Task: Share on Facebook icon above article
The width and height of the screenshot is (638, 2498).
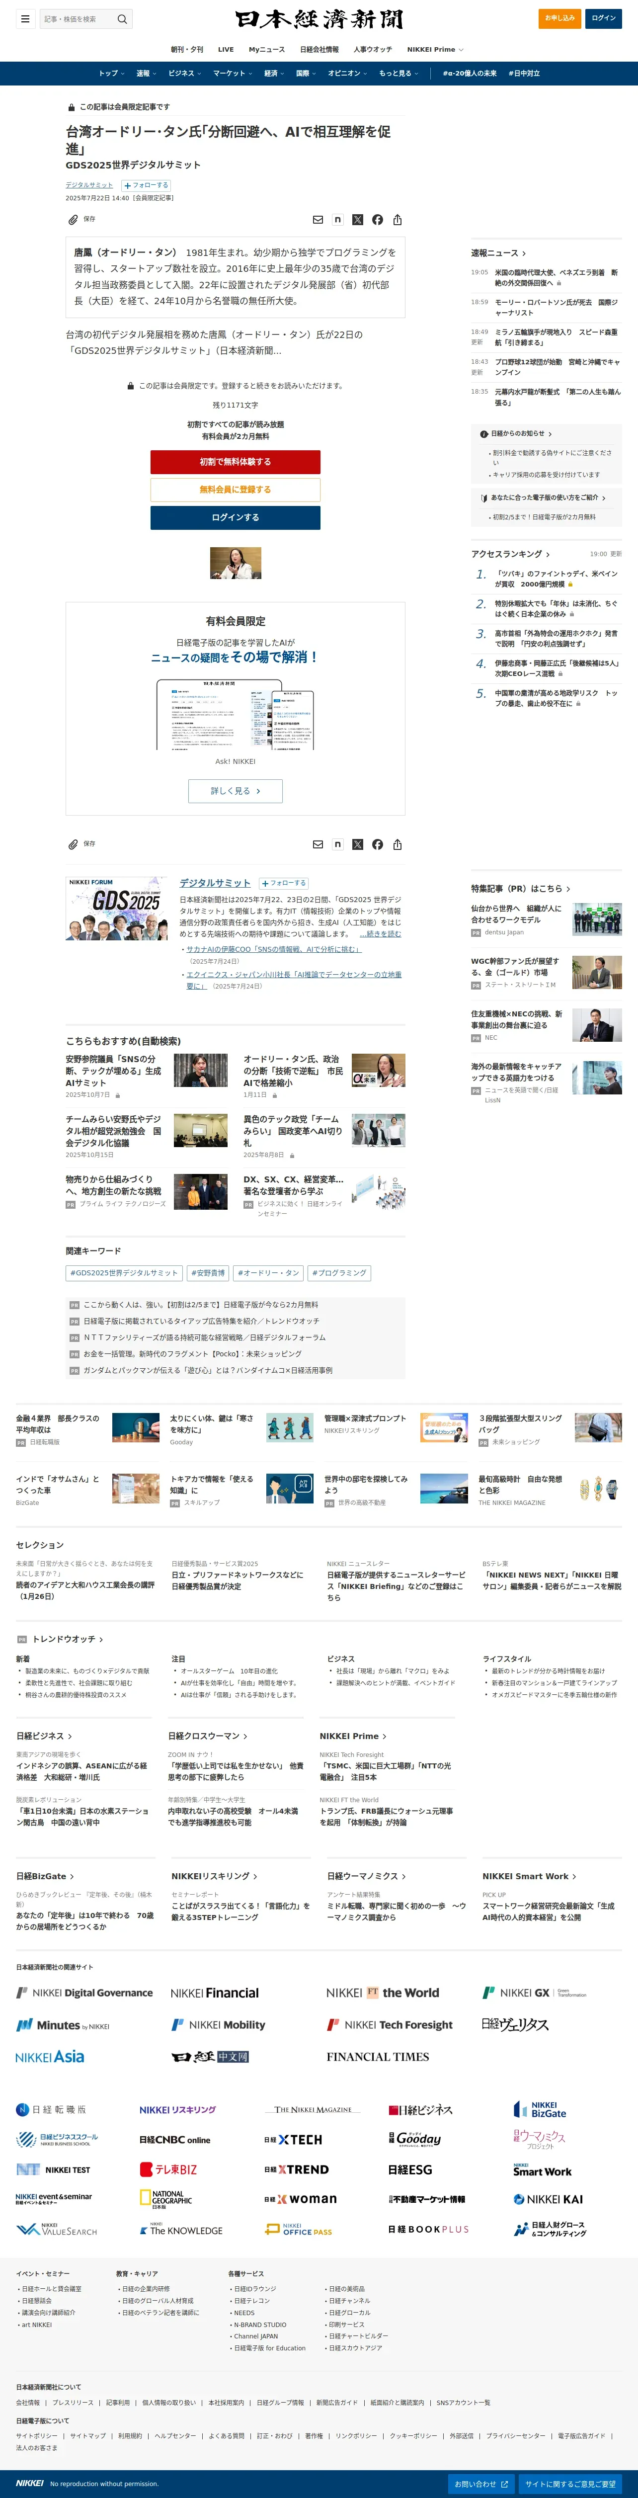Action: pyautogui.click(x=377, y=220)
